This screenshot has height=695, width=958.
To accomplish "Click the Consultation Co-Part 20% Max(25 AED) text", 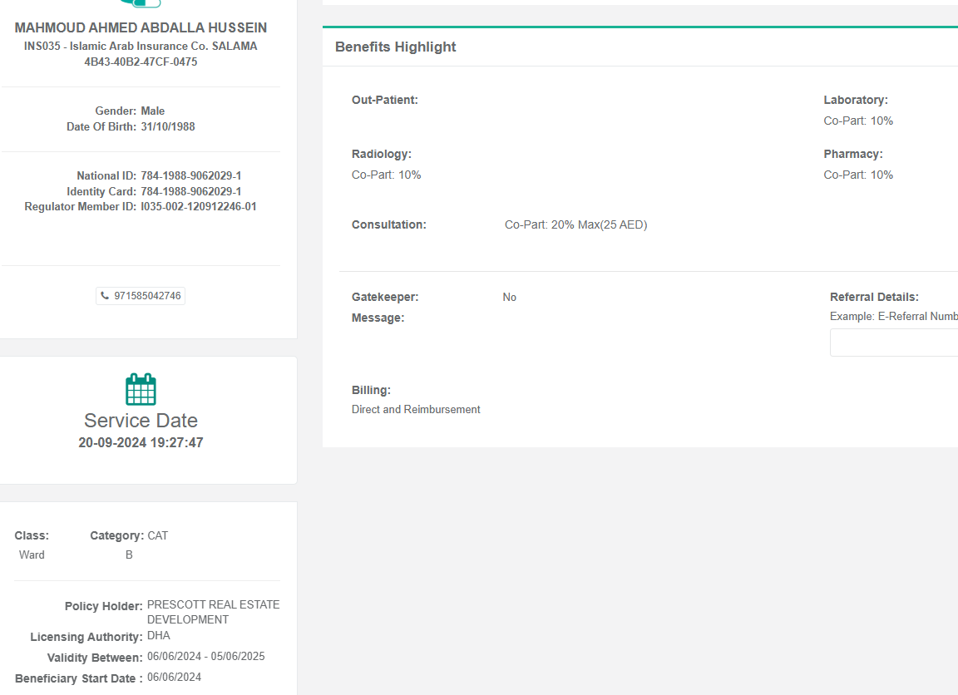I will point(575,225).
